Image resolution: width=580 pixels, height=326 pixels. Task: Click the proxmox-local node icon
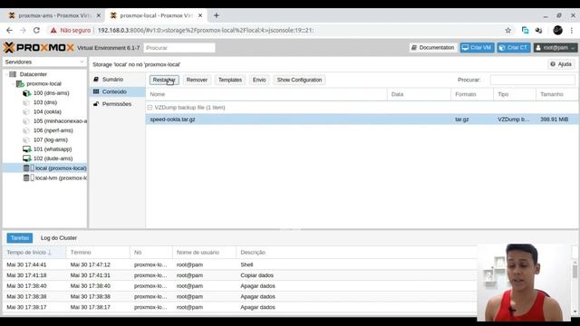coord(20,84)
